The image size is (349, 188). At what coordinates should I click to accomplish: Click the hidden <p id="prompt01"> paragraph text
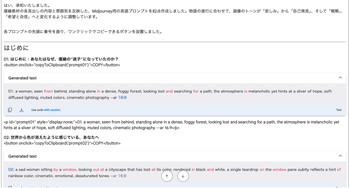click(171, 125)
